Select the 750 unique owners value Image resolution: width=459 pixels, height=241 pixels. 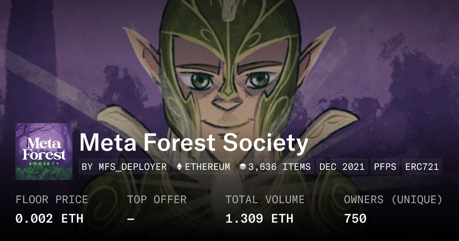(355, 218)
